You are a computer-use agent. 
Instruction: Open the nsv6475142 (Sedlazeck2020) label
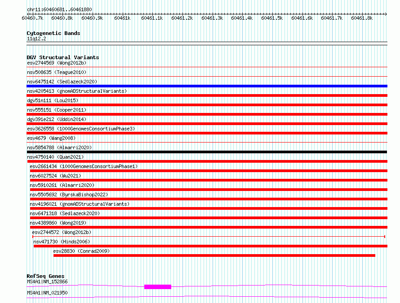[x=62, y=82]
